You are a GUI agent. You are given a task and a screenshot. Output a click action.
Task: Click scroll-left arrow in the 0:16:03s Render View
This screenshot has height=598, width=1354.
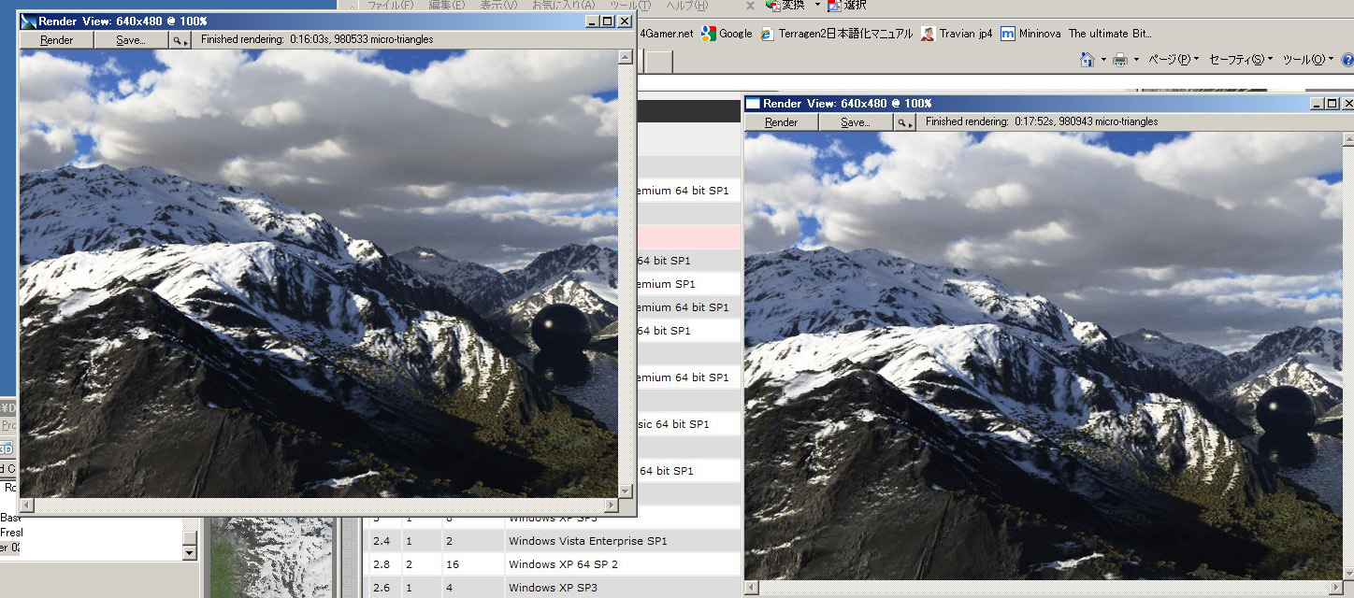tap(27, 505)
